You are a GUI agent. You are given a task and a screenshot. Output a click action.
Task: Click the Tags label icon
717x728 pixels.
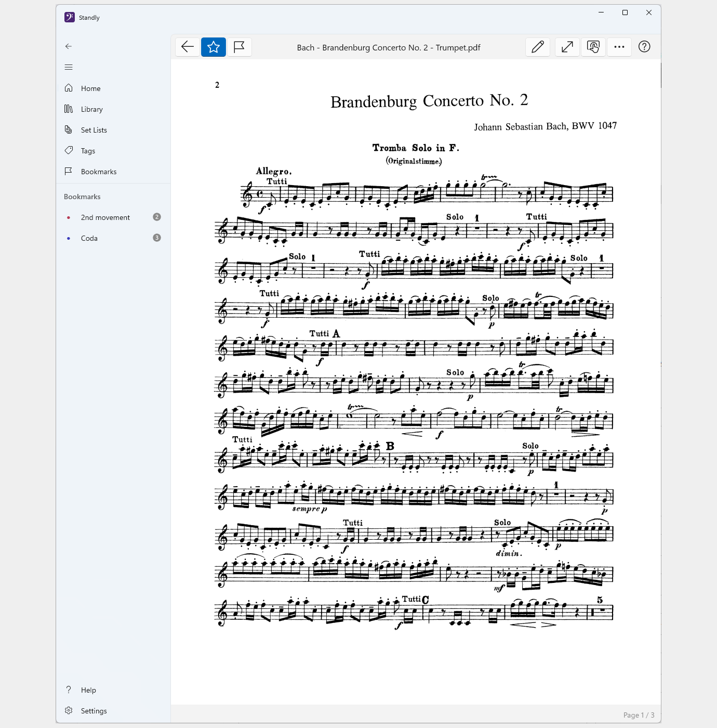69,150
